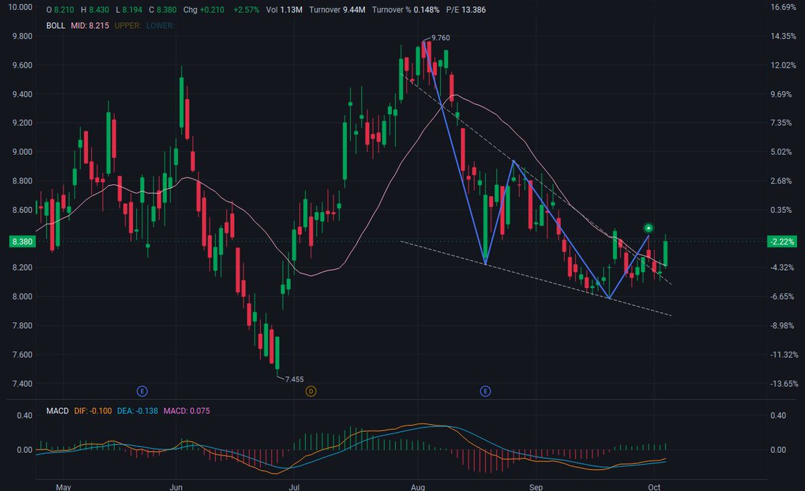The image size is (805, 491).
Task: Click the Aug label on time axis
Action: tap(418, 486)
